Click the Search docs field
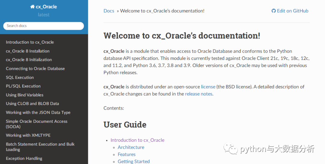This screenshot has width=325, height=164. [44, 26]
